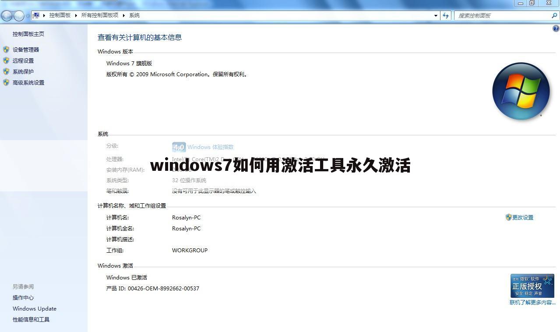Open 性能信息和工具 link

coord(31,319)
